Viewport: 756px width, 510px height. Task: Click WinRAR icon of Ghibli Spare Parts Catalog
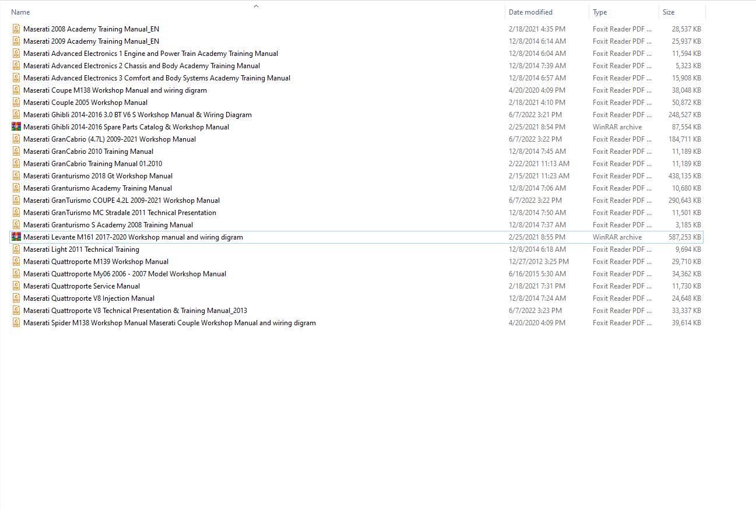click(x=16, y=126)
